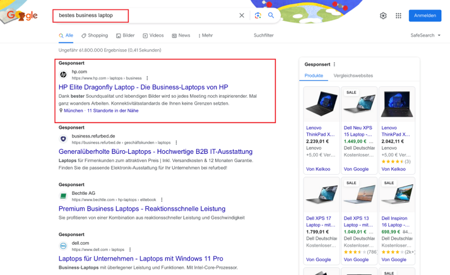Click the 1.449,00 € price text
Screen dimensions: 450x275
[355, 141]
